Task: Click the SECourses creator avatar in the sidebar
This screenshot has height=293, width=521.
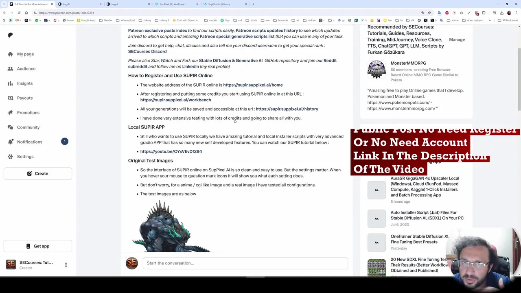Action: point(11,265)
